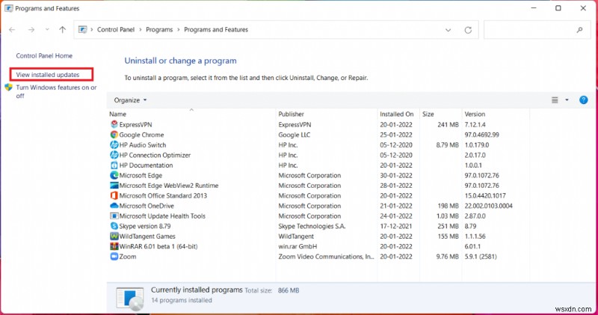Expand the breadcrumb arrow after Programs
Screen dimensions: 598x315
click(178, 30)
